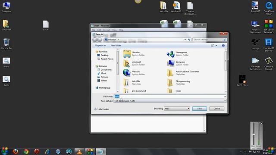Click the New folder button
This screenshot has height=155, width=276.
point(116,46)
